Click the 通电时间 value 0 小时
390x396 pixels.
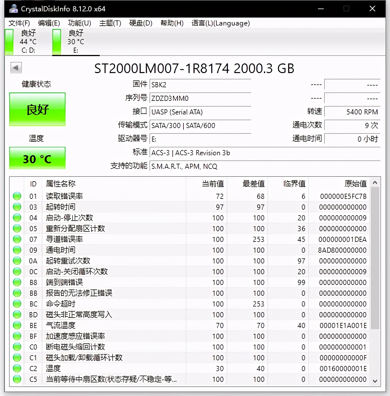[x=352, y=139]
